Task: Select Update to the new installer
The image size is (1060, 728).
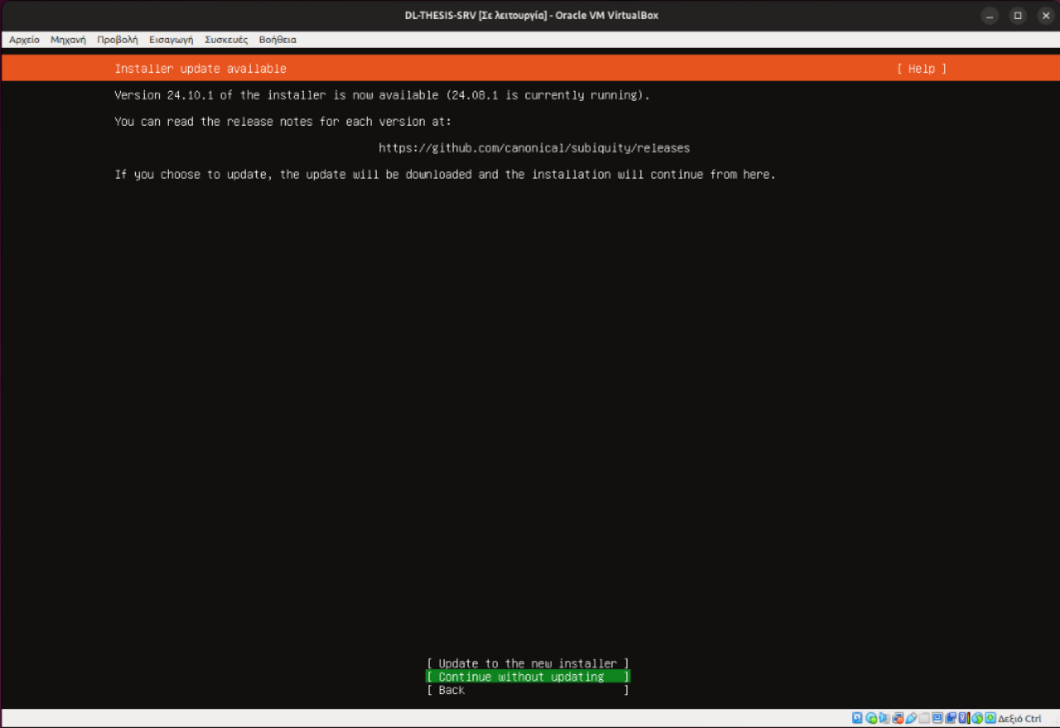Action: coord(528,663)
